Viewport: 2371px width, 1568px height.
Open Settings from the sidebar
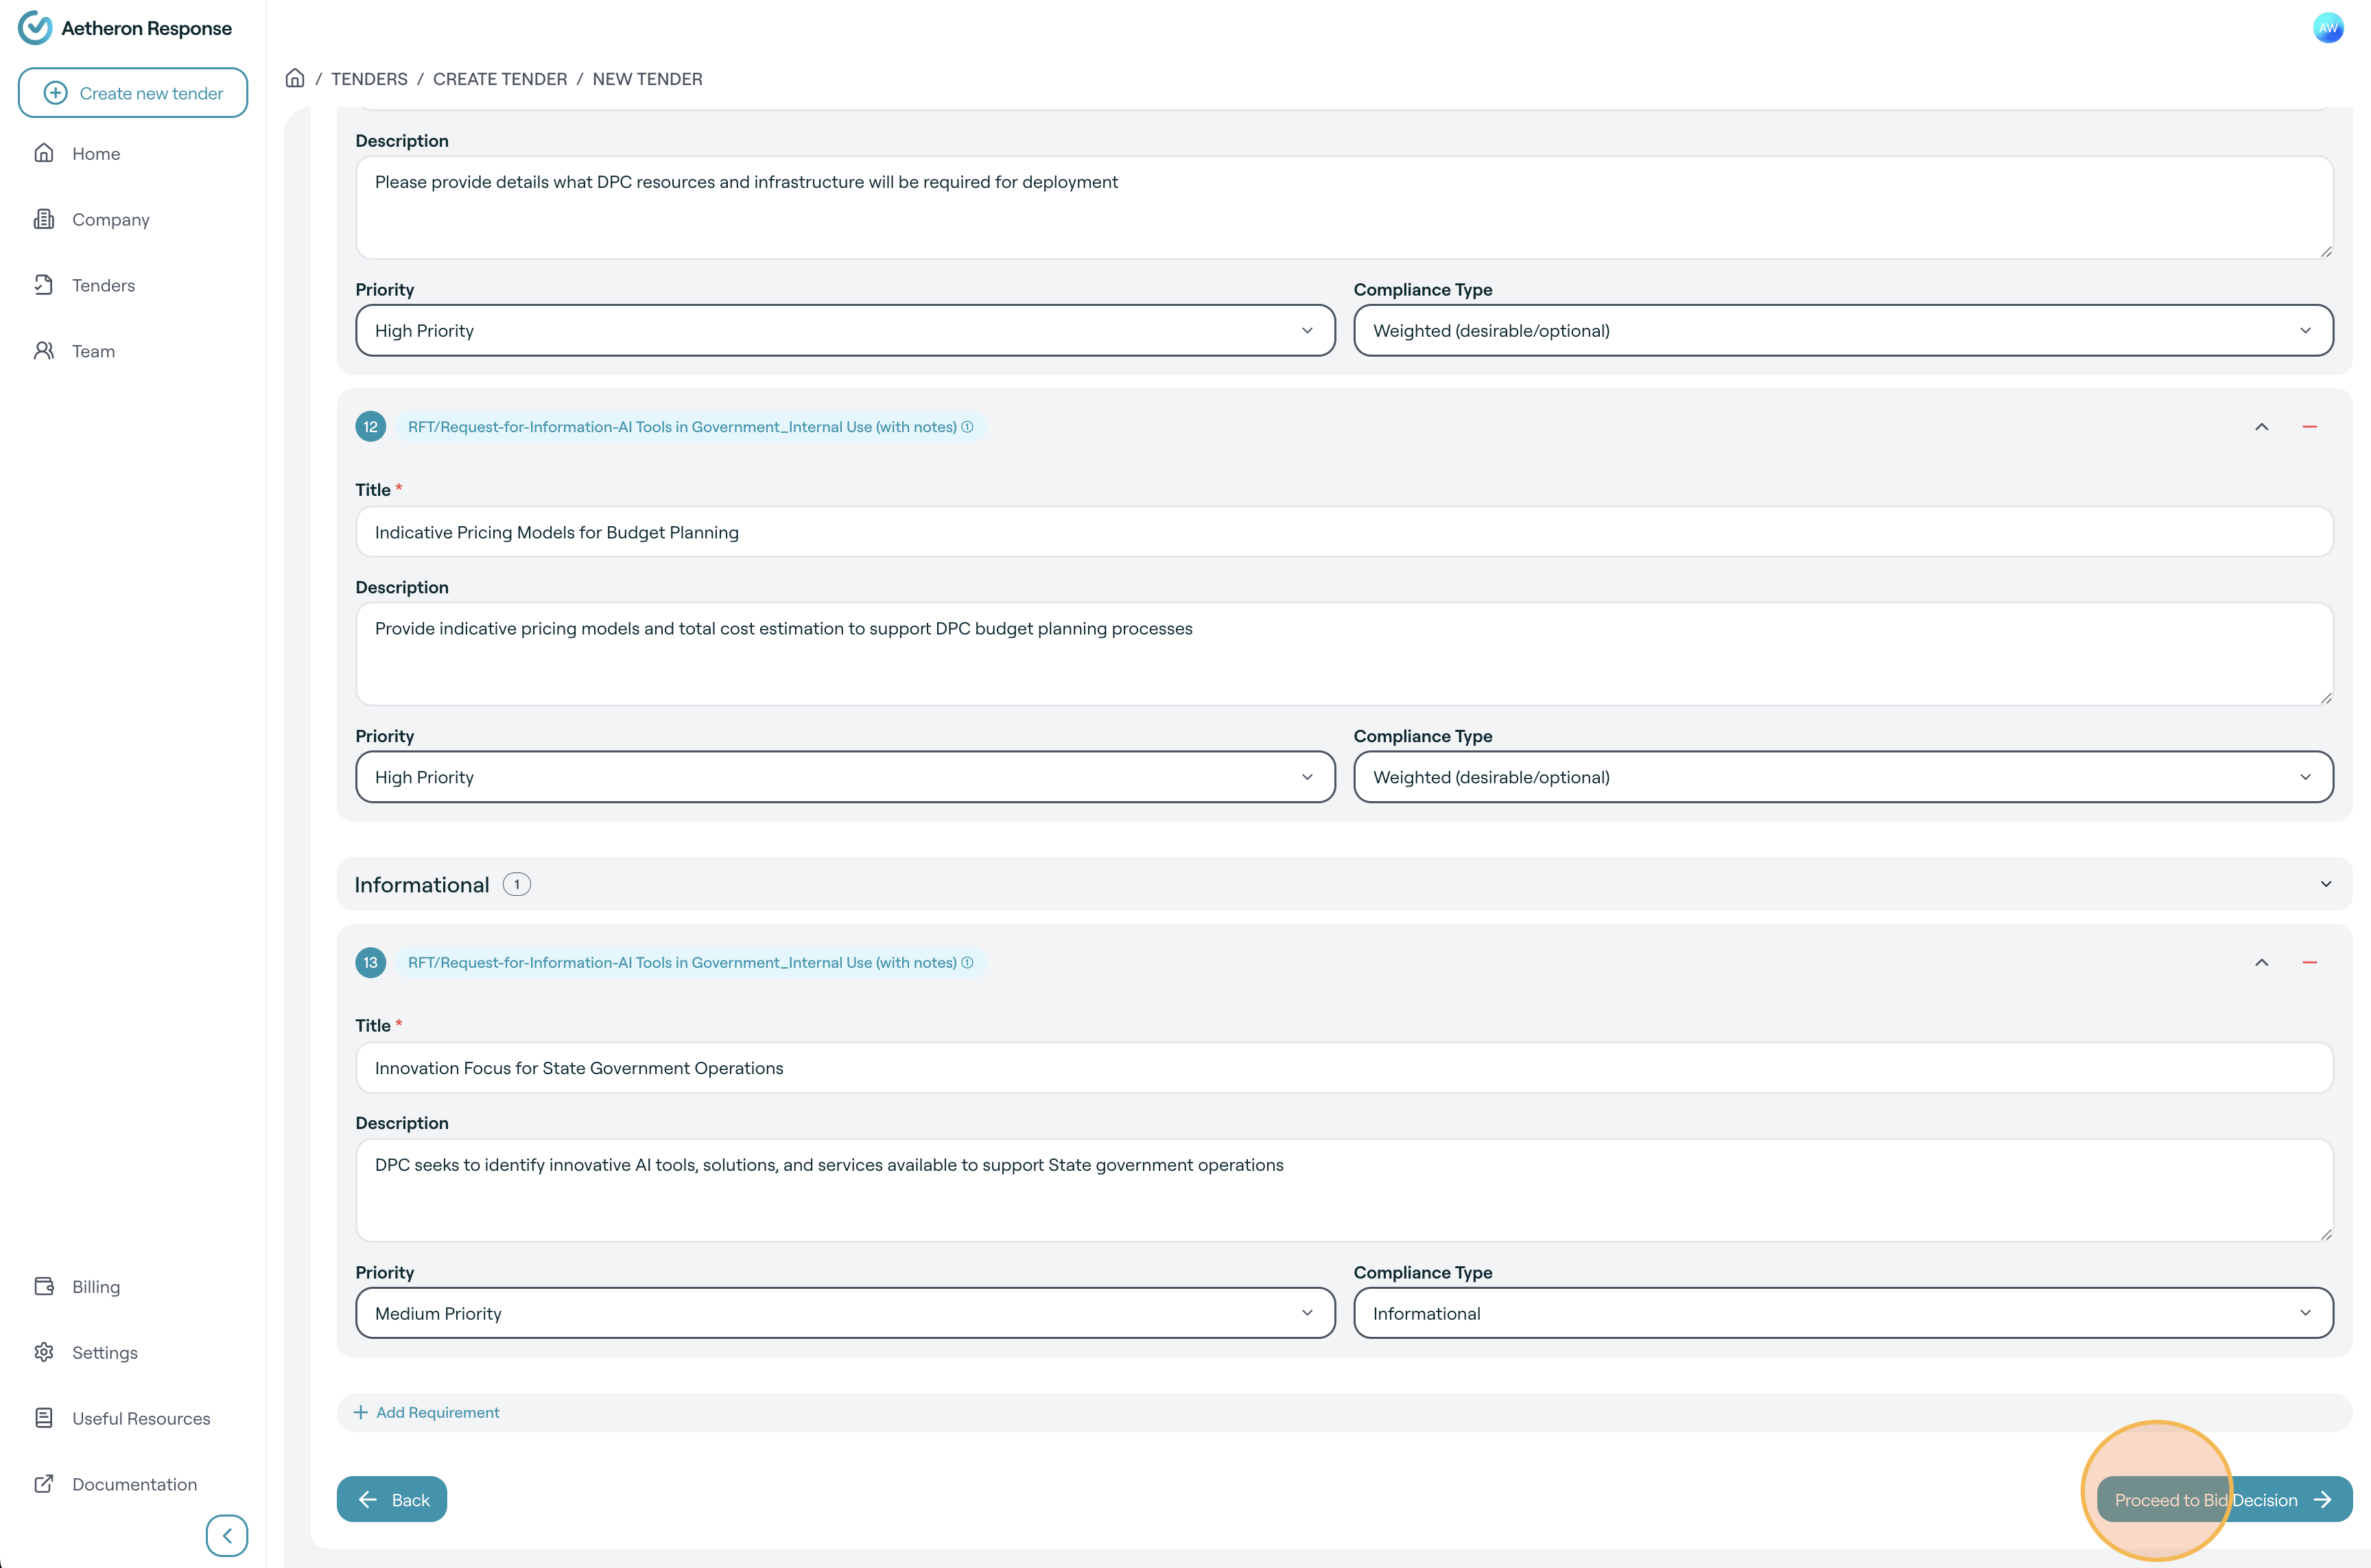[104, 1352]
